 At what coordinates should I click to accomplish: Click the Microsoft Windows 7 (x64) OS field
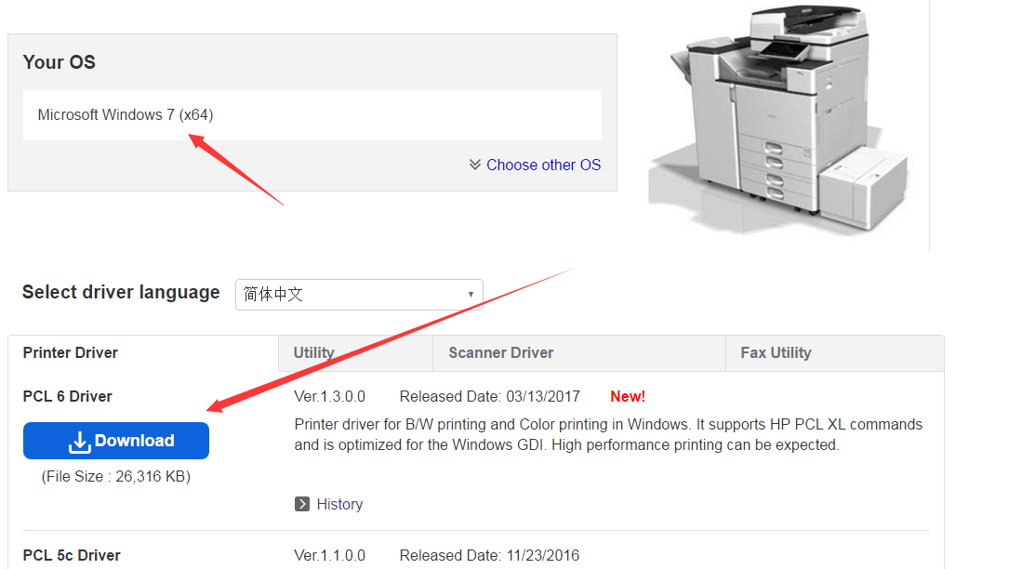[312, 115]
